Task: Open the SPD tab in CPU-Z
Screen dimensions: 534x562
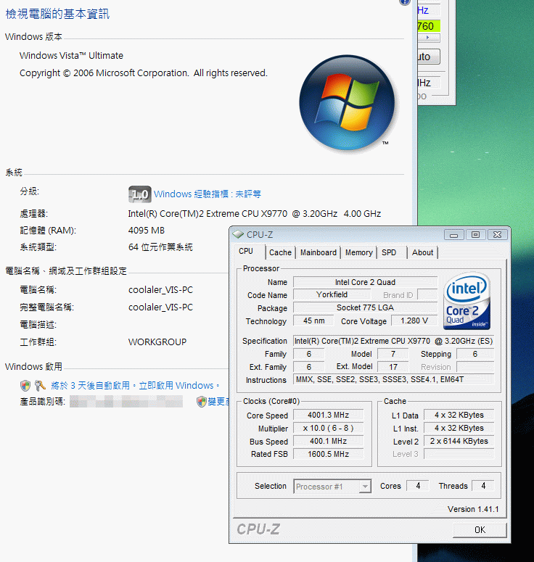Action: [x=389, y=252]
